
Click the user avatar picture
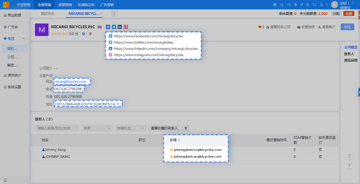pyautogui.click(x=334, y=5)
